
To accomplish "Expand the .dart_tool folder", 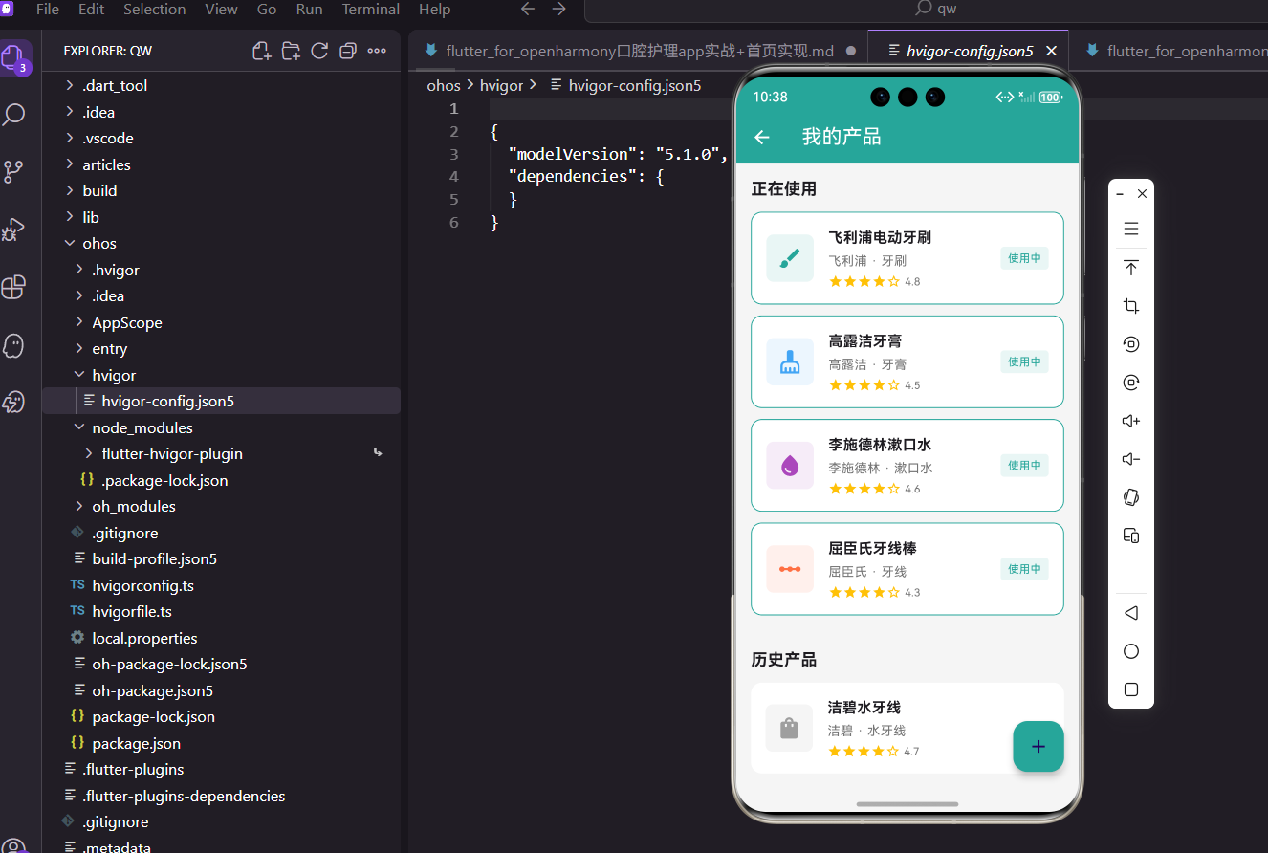I will 221,85.
